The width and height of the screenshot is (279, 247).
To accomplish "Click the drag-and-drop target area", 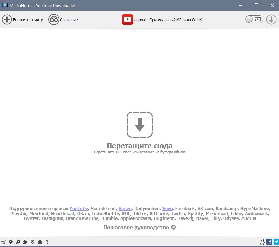I will point(139,125).
